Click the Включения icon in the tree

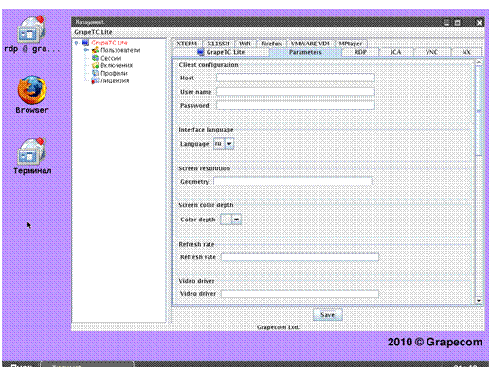(x=95, y=65)
